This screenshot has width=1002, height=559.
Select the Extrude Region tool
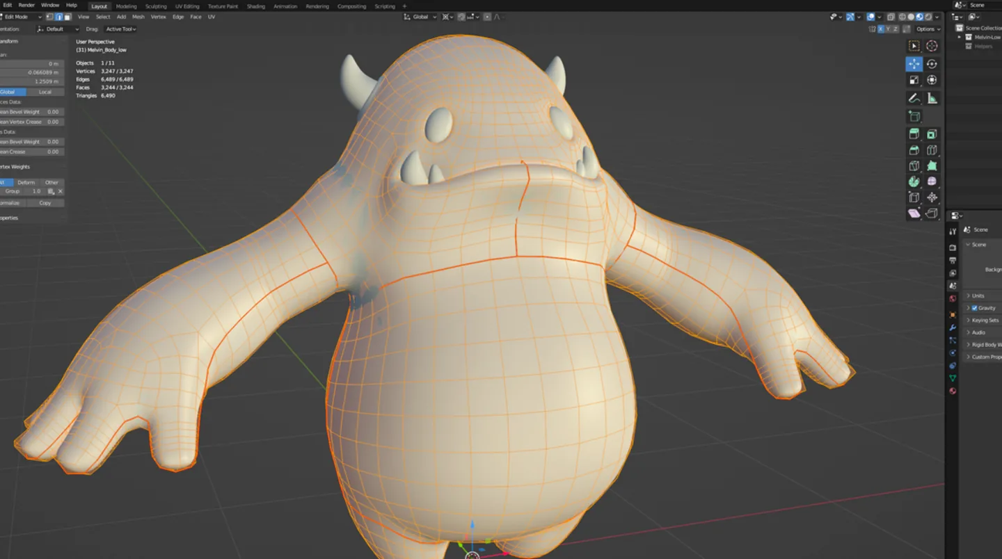914,134
